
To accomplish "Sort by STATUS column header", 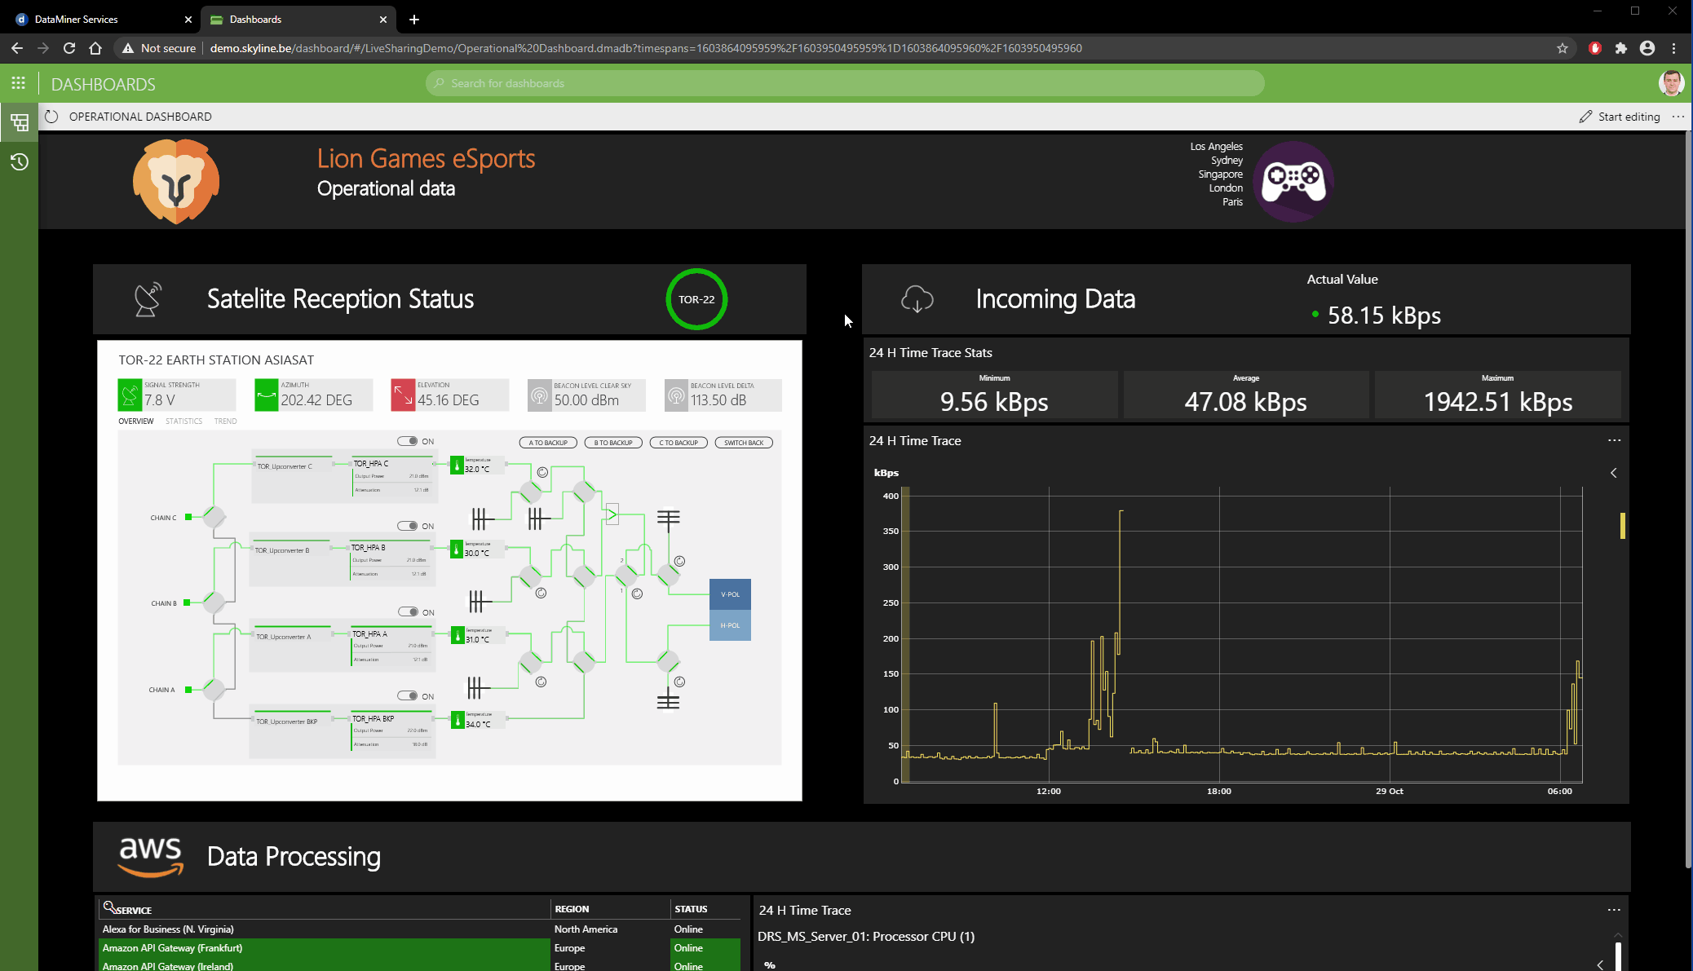I will click(x=691, y=909).
